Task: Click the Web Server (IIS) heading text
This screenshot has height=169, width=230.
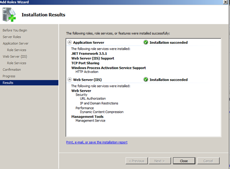Action: [87, 80]
